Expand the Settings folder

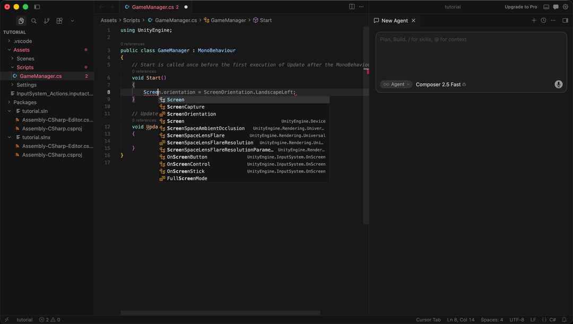click(47, 85)
